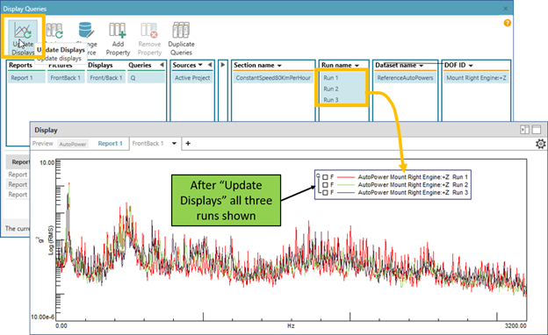Select Report 1 in Reports column
The height and width of the screenshot is (335, 548).
[x=26, y=78]
